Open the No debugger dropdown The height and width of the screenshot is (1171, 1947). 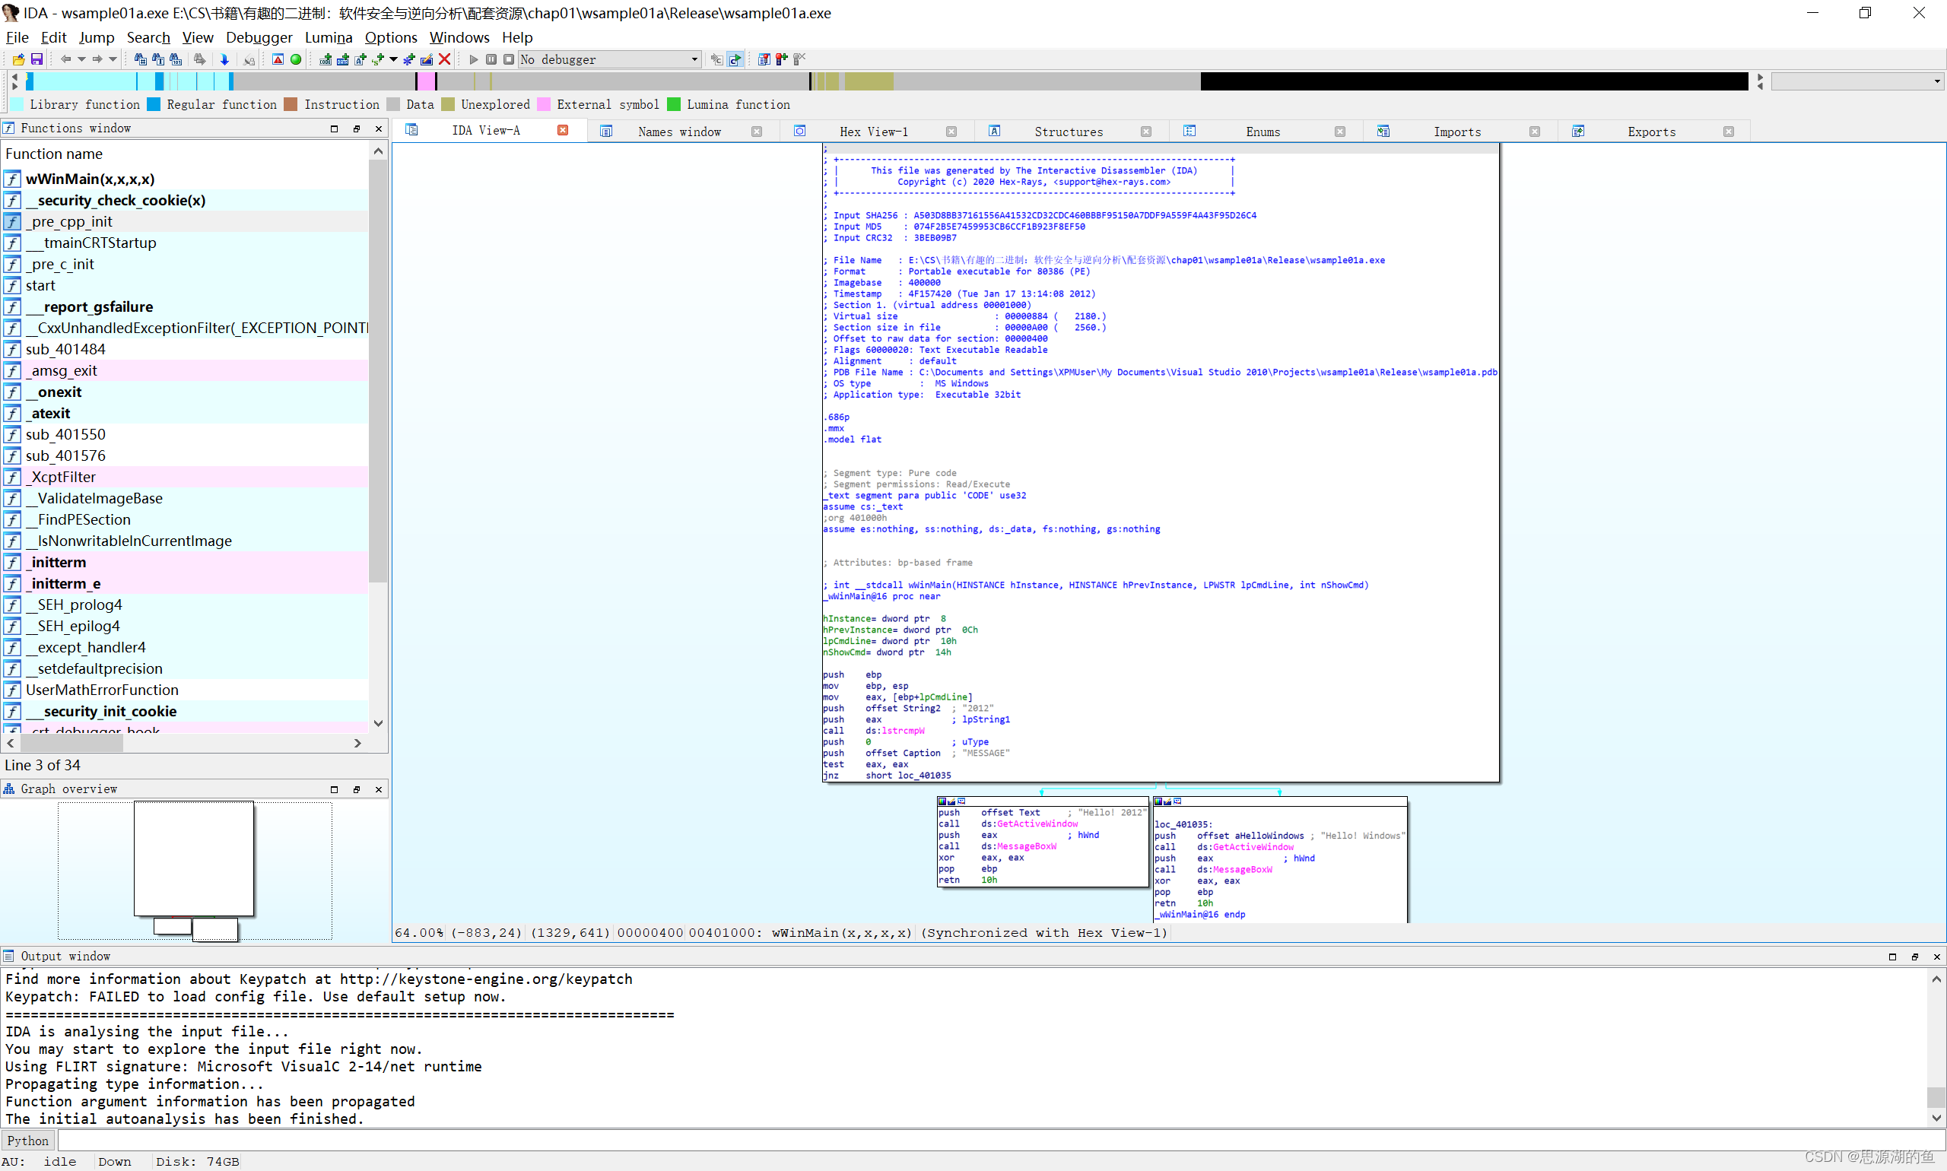(x=694, y=59)
